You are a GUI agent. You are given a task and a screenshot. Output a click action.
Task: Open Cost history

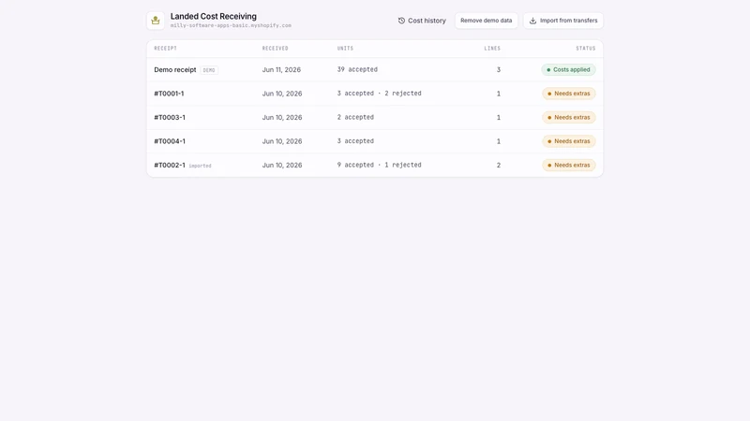[x=422, y=21]
